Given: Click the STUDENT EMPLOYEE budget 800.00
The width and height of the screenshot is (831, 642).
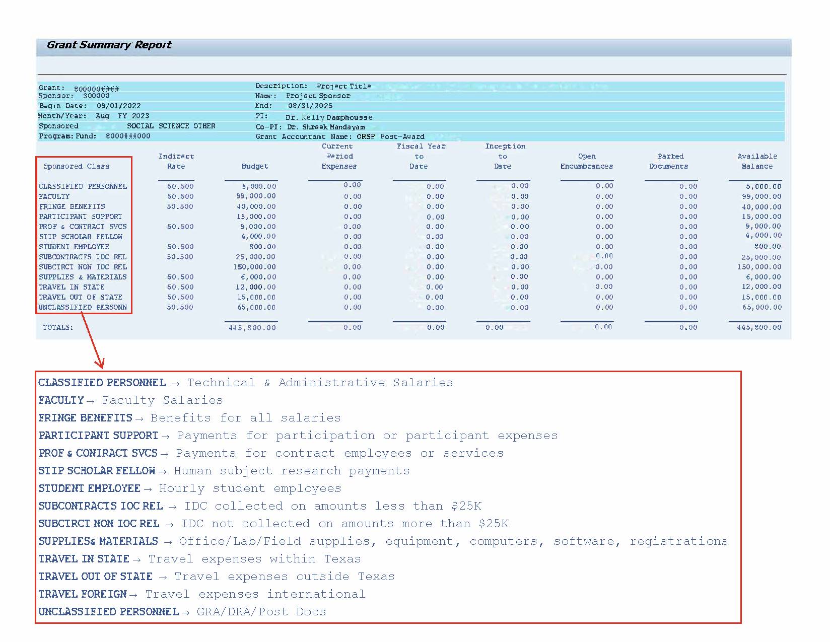Looking at the screenshot, I should coord(263,247).
